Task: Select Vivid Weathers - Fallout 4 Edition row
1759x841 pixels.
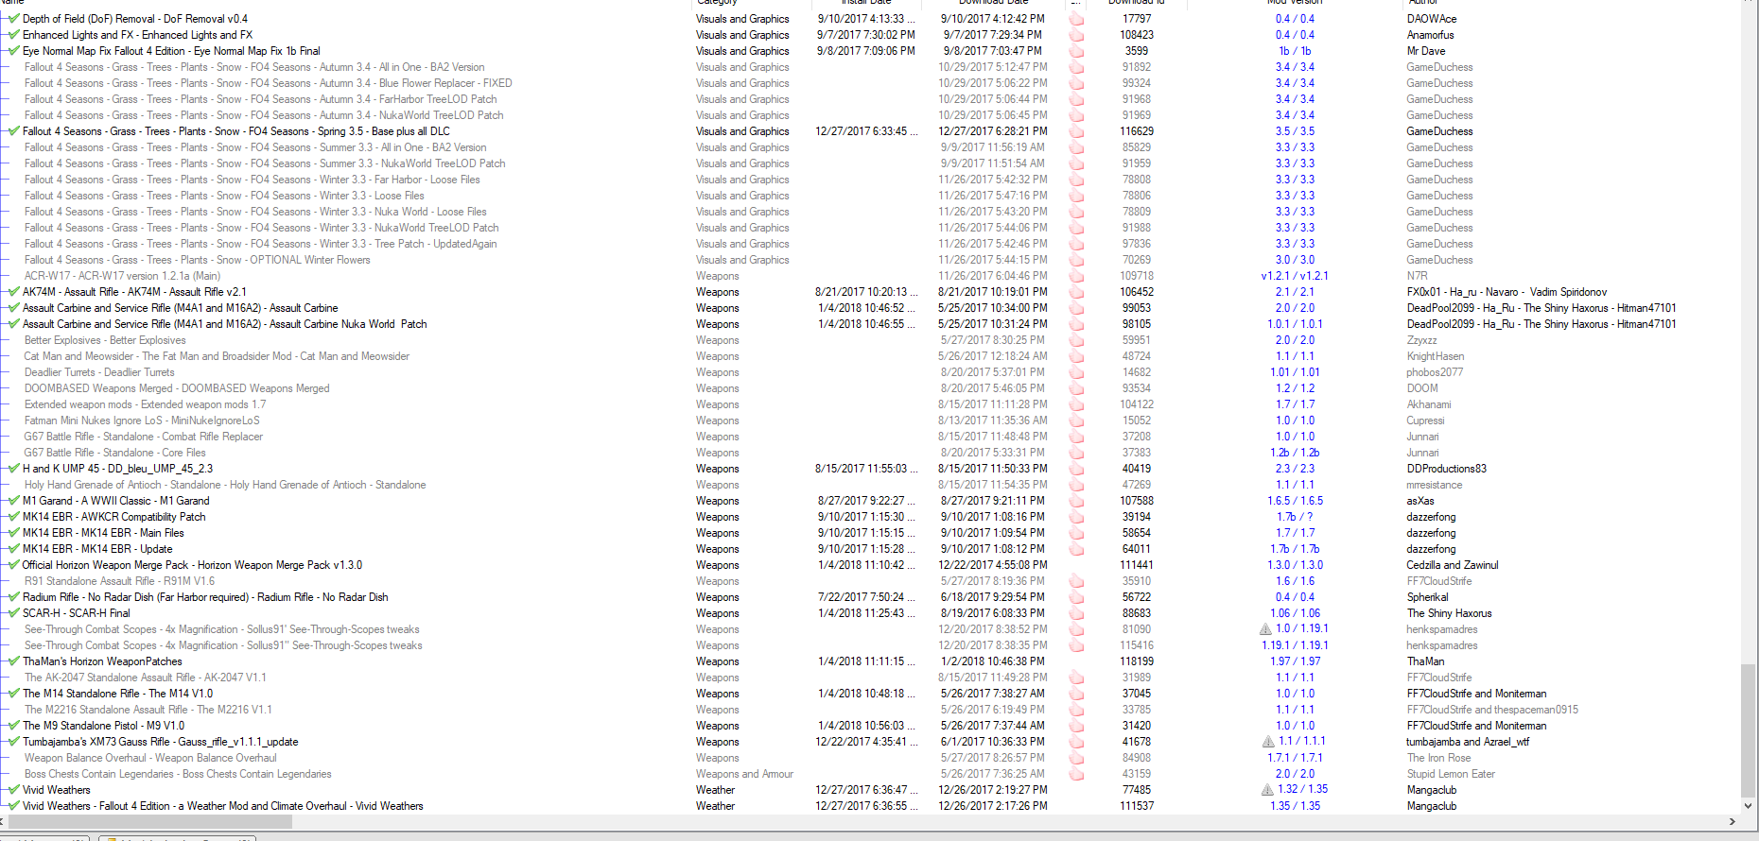Action: [x=223, y=806]
